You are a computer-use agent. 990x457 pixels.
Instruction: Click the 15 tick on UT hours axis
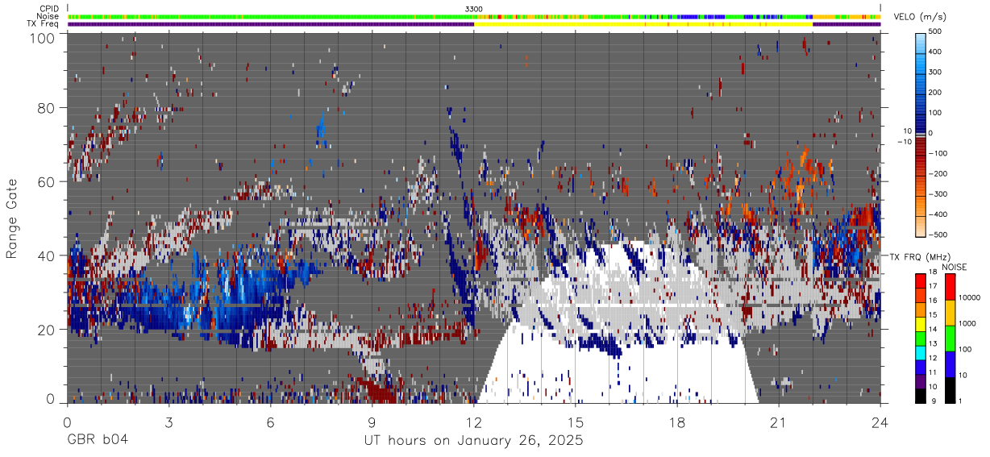575,423
